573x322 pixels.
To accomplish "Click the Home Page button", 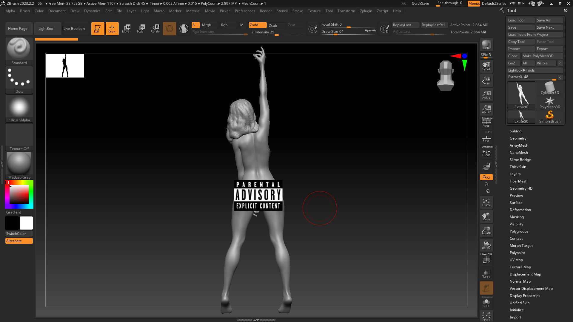I will (x=19, y=29).
